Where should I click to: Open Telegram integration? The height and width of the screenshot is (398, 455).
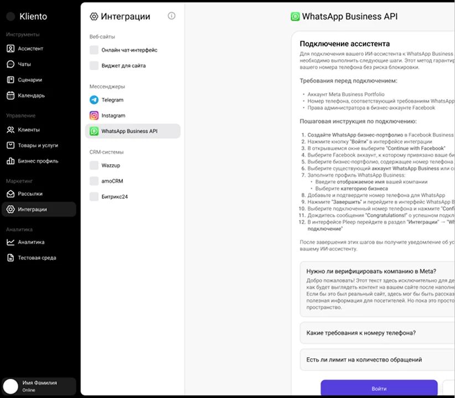[x=112, y=100]
